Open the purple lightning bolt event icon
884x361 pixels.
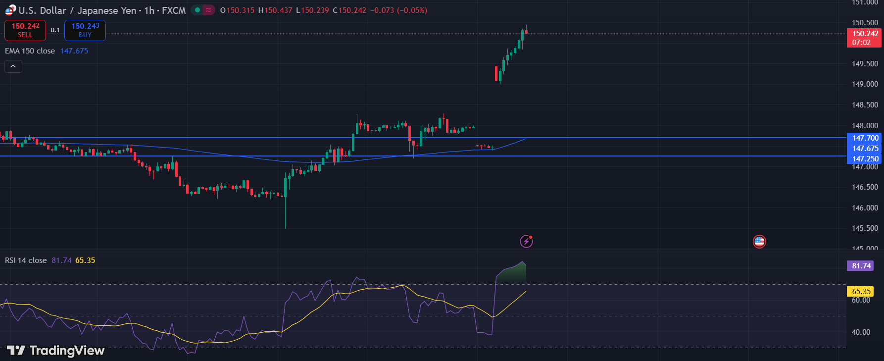coord(526,241)
